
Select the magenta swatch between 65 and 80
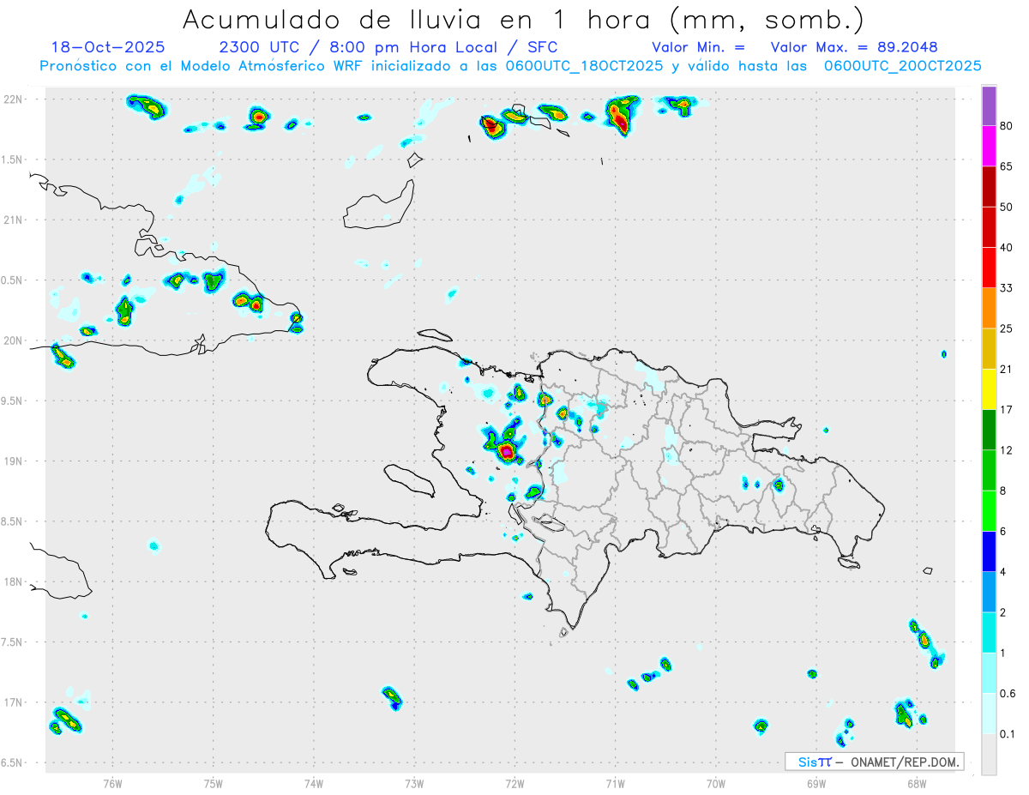coord(989,146)
